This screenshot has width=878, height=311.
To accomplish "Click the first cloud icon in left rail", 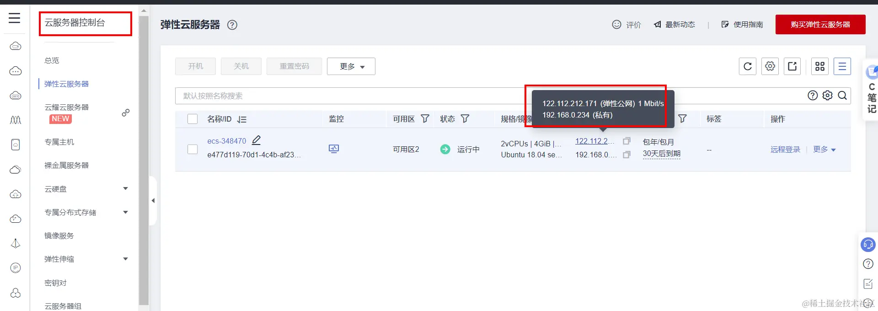I will 16,46.
